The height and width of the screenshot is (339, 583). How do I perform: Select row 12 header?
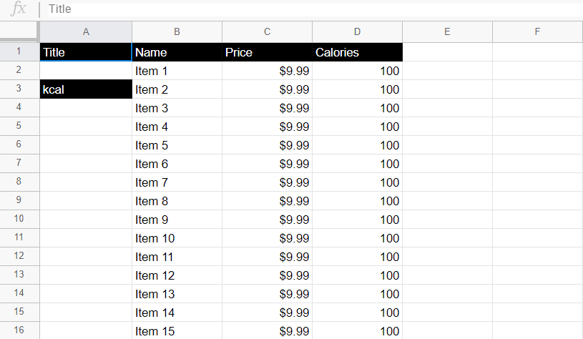pyautogui.click(x=19, y=256)
